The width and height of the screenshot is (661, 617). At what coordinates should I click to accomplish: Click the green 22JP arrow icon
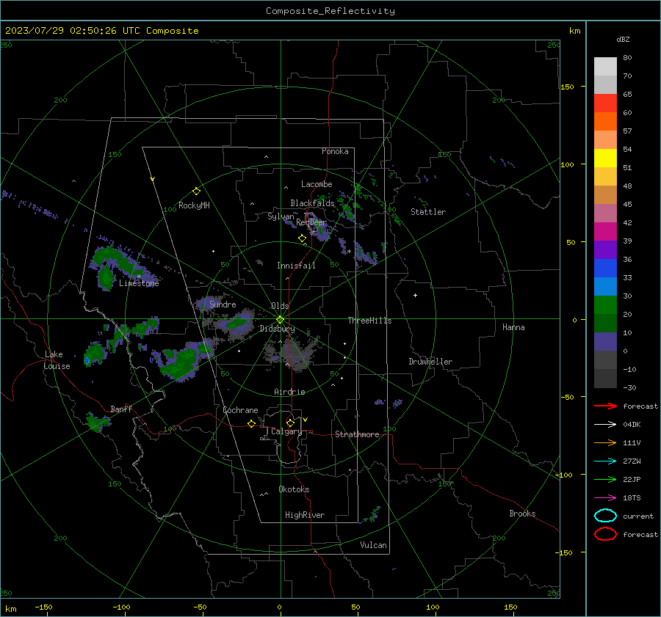pos(605,479)
